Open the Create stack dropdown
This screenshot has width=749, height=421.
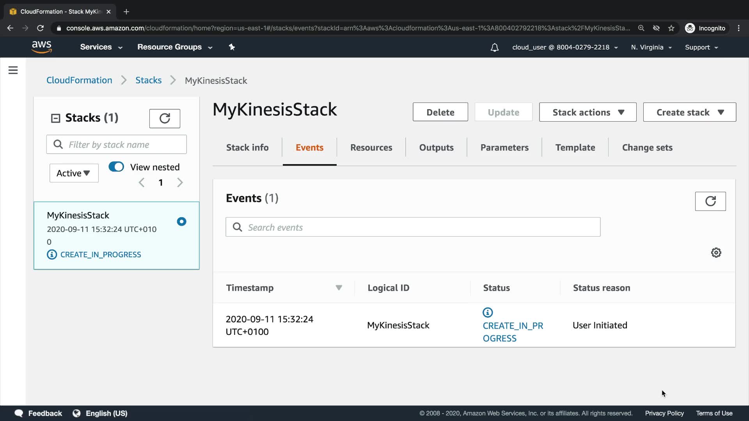tap(689, 112)
